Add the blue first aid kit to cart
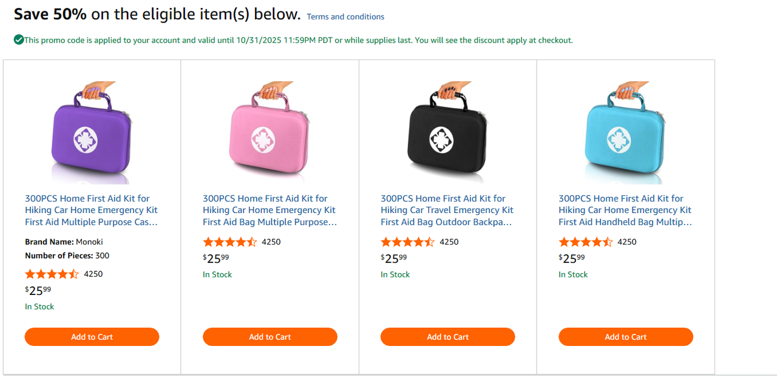The height and width of the screenshot is (386, 777). 625,337
